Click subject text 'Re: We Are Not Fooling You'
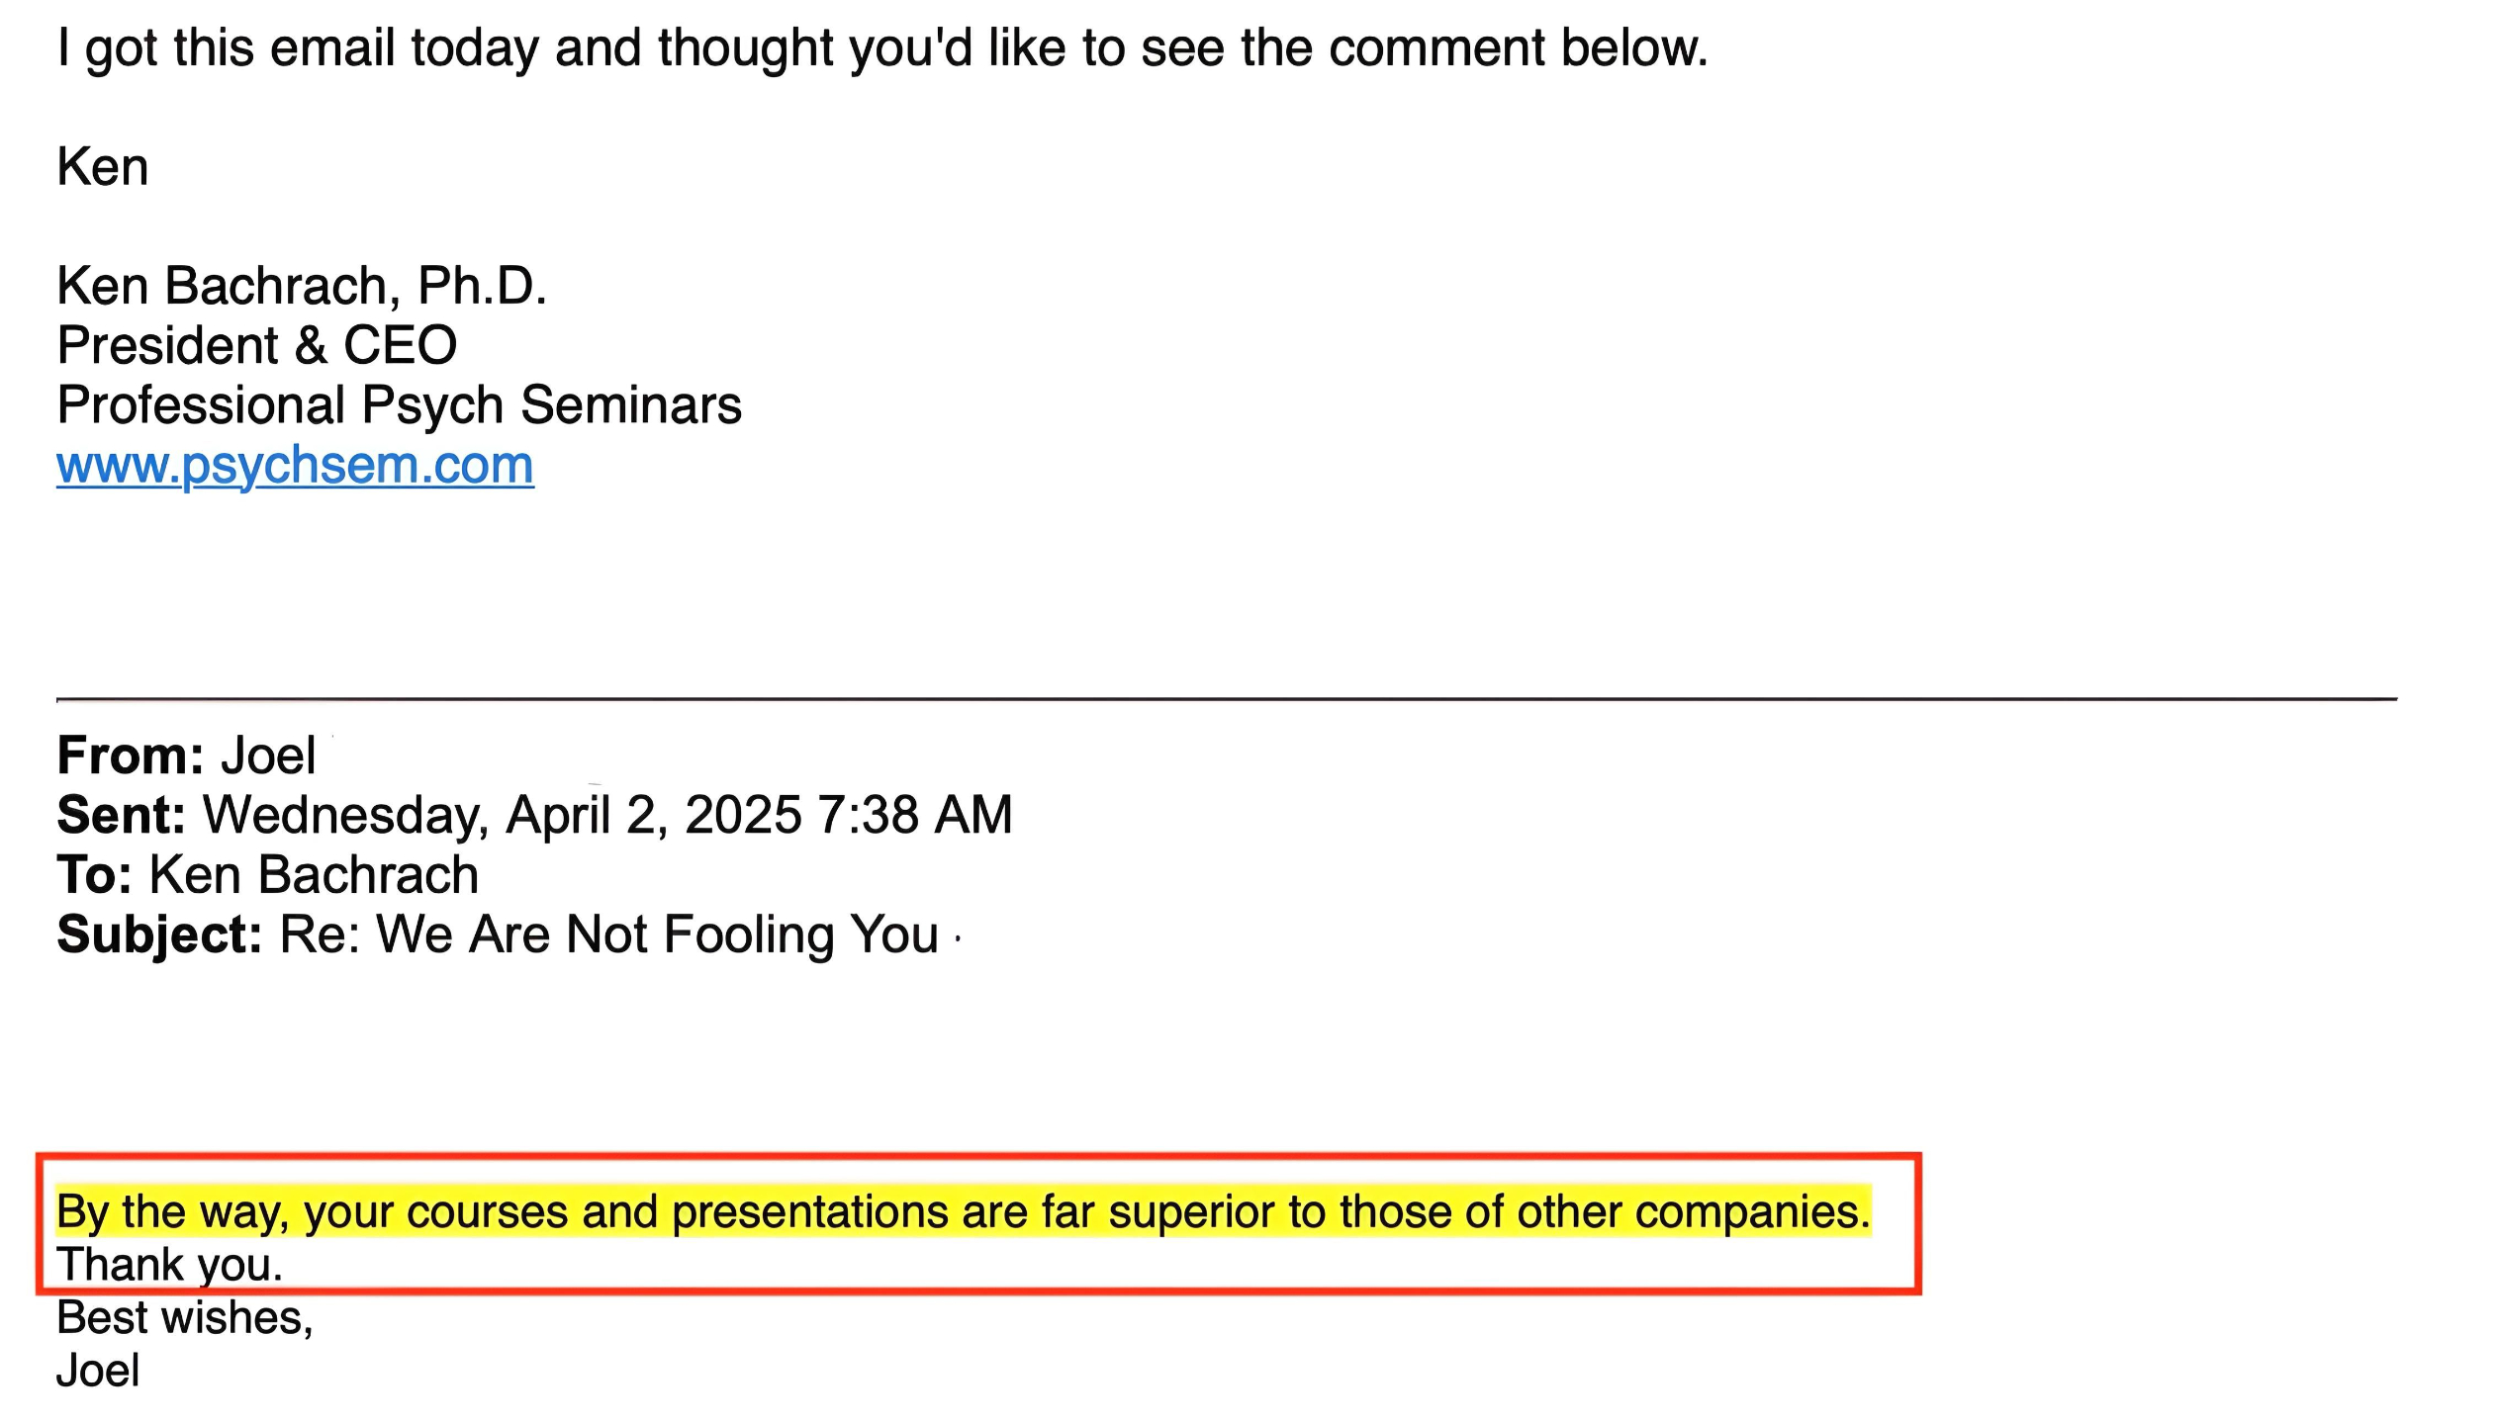Viewport: 2500px width, 1424px height. [x=609, y=935]
